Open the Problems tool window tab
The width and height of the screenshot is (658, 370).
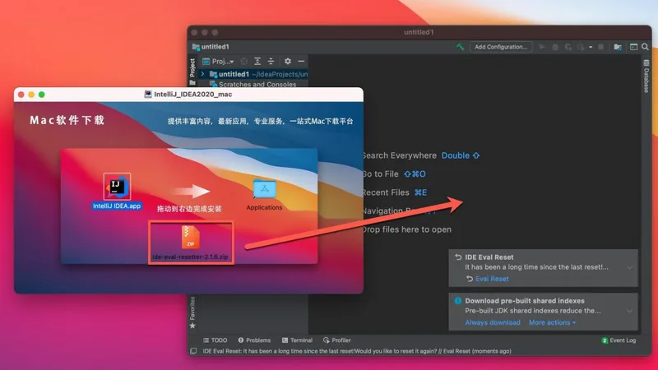tap(253, 340)
